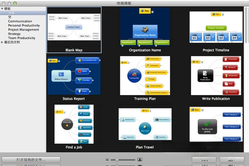The width and height of the screenshot is (249, 166).
Task: Choose the Find a Job template
Action: point(74,124)
